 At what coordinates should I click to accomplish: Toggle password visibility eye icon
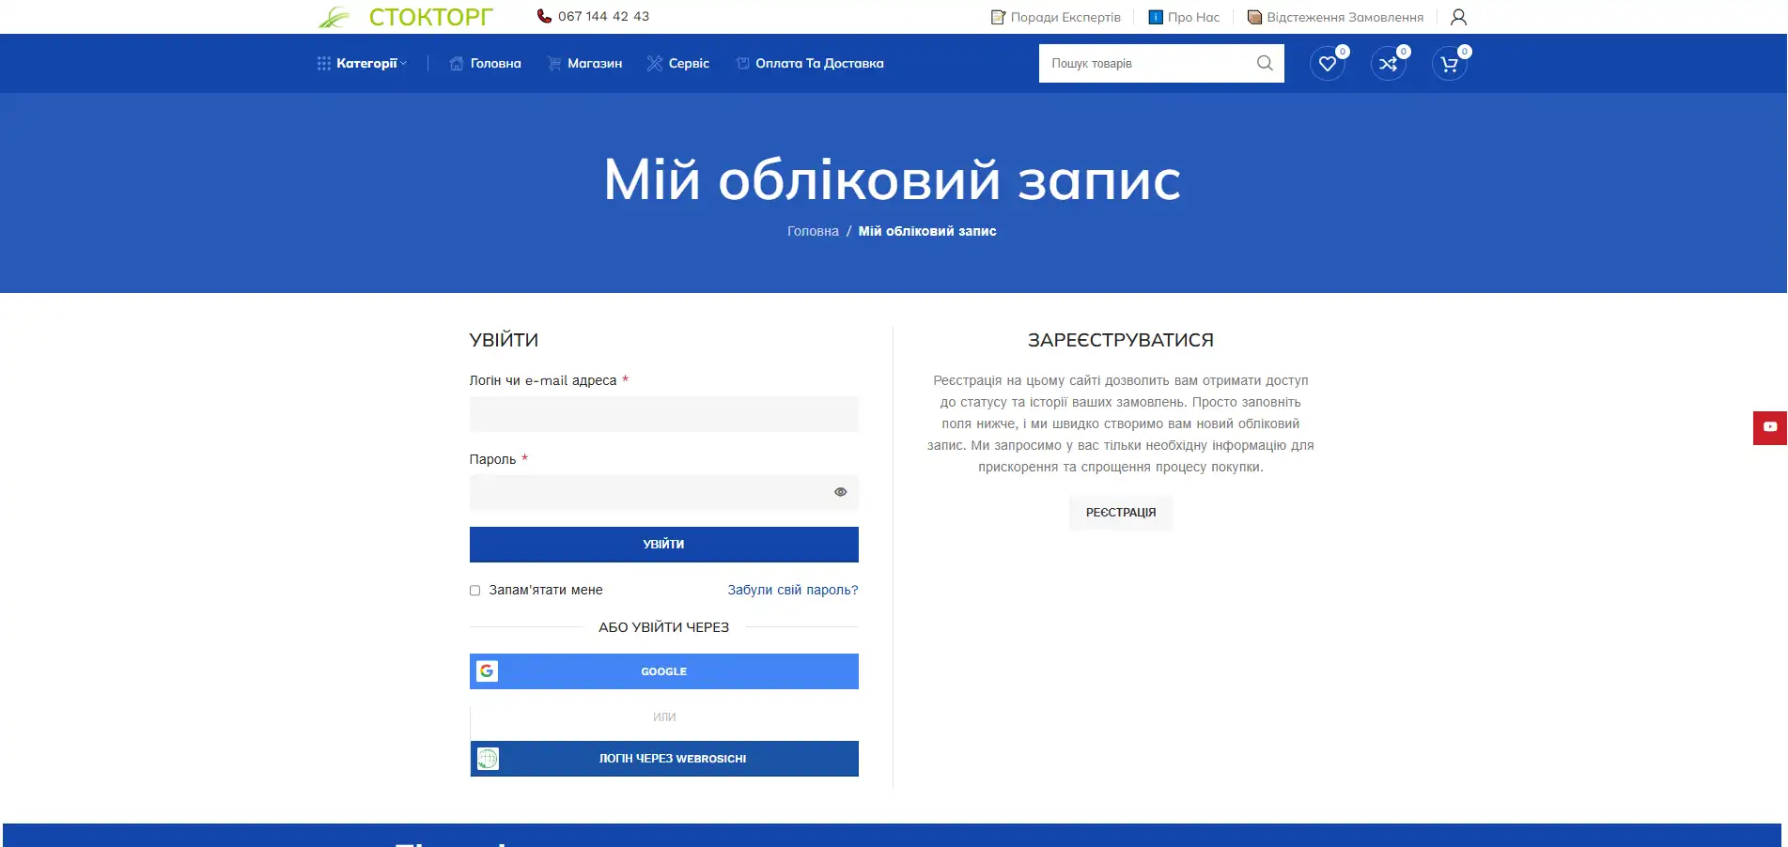pyautogui.click(x=841, y=492)
